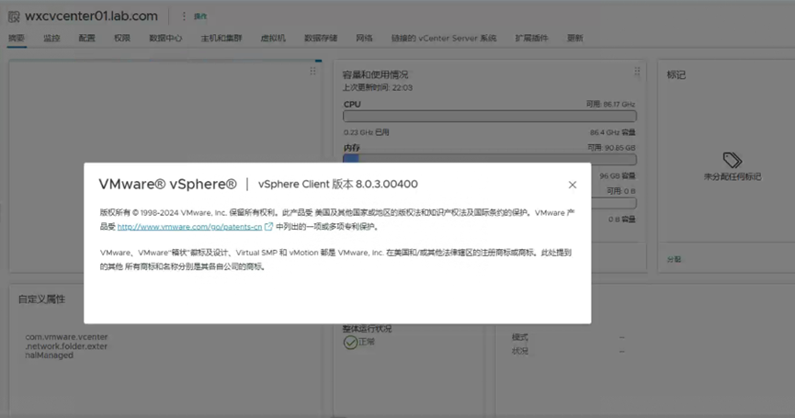Open the 虚拟机 tab
Viewport: 795px width, 418px height.
273,38
